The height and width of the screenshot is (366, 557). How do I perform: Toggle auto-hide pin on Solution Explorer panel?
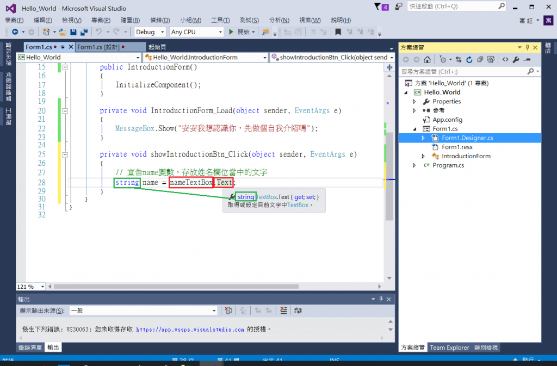tap(527, 47)
